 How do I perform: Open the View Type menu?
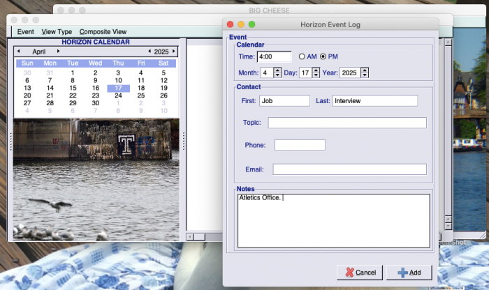pyautogui.click(x=57, y=31)
